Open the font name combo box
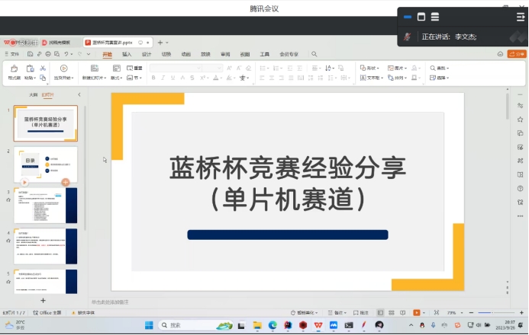The height and width of the screenshot is (335, 529). coord(175,68)
